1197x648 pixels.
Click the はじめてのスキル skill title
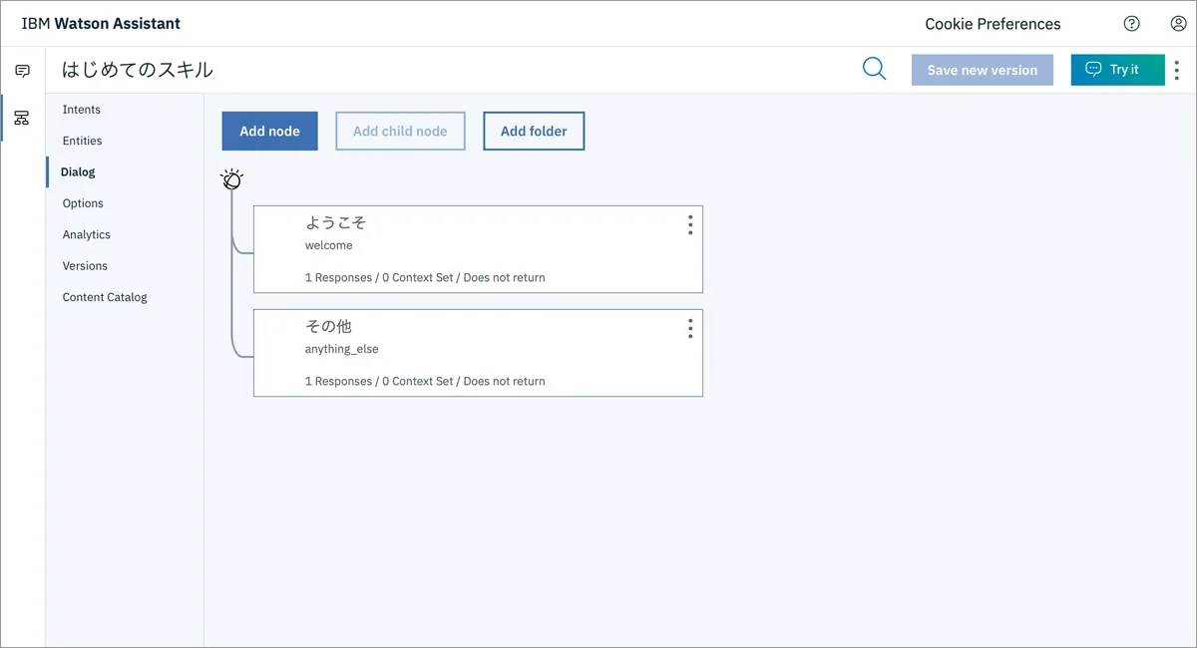pos(138,70)
